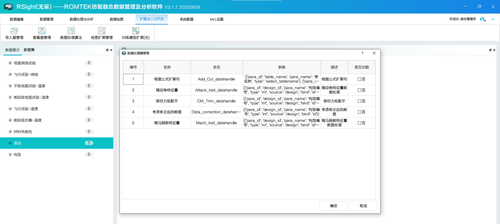Expand the 材料热物性 category item
The image size is (500, 224).
(10, 132)
